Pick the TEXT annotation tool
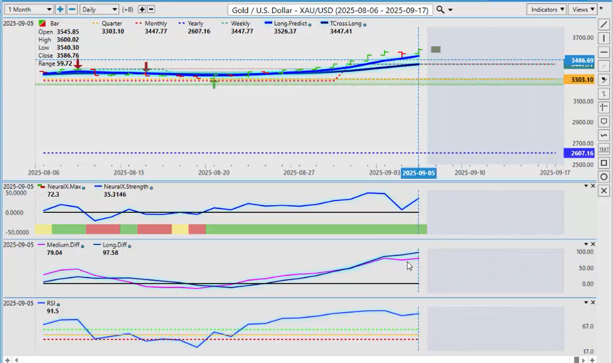This screenshot has width=613, height=363. click(604, 149)
